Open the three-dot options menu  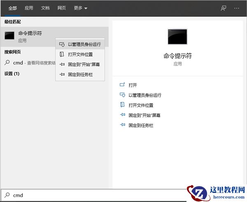237,8
